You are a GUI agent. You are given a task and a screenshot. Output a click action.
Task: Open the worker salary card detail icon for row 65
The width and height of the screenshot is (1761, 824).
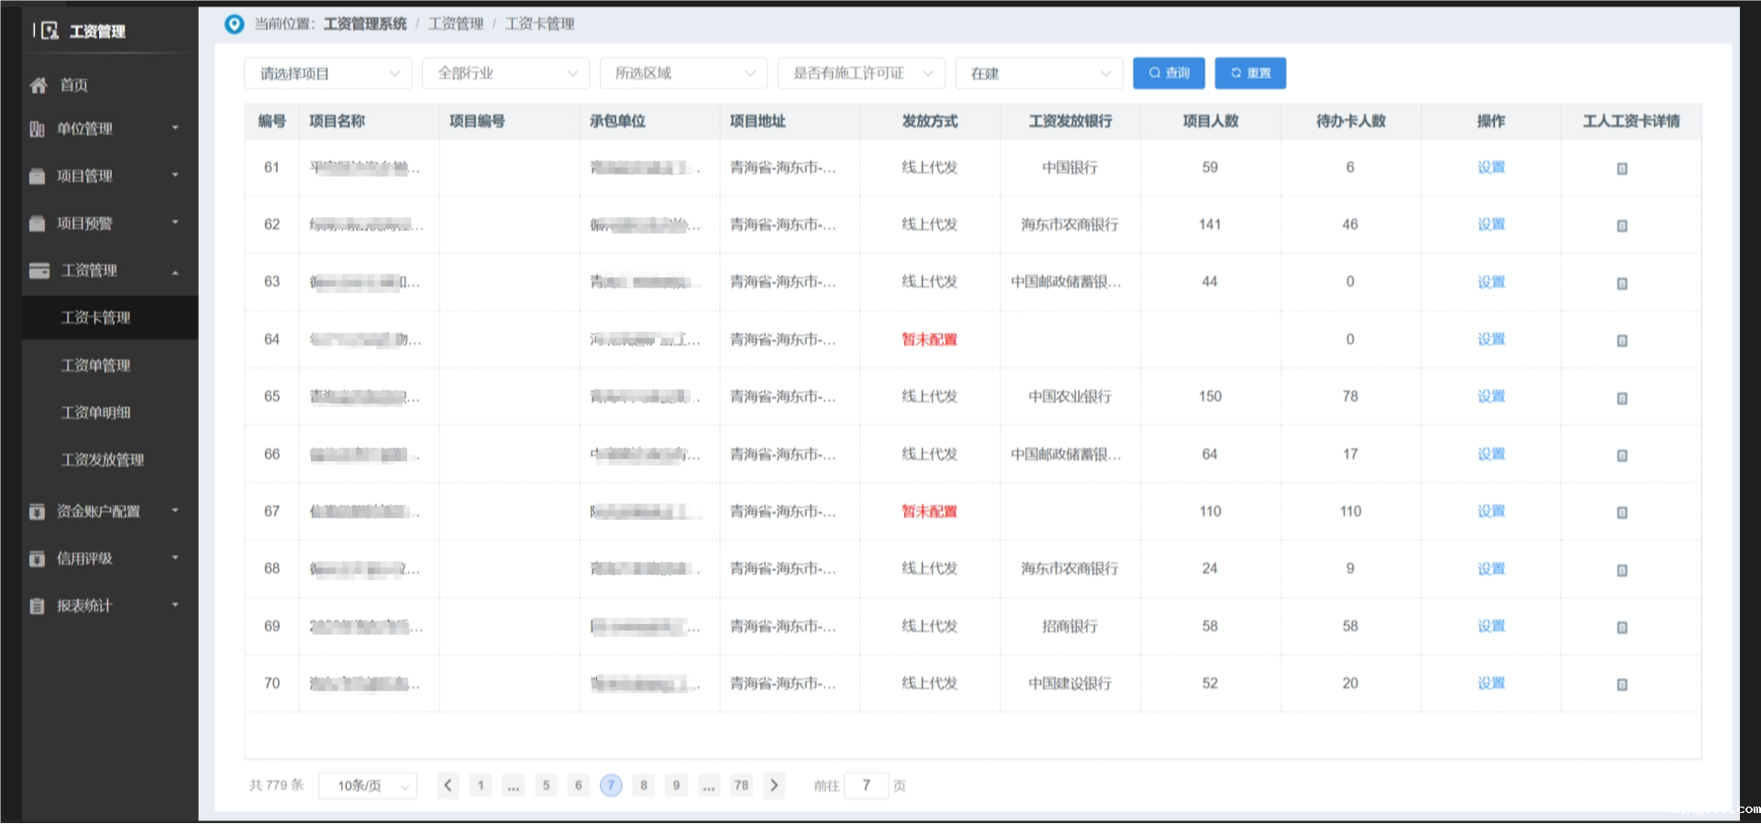(1622, 398)
